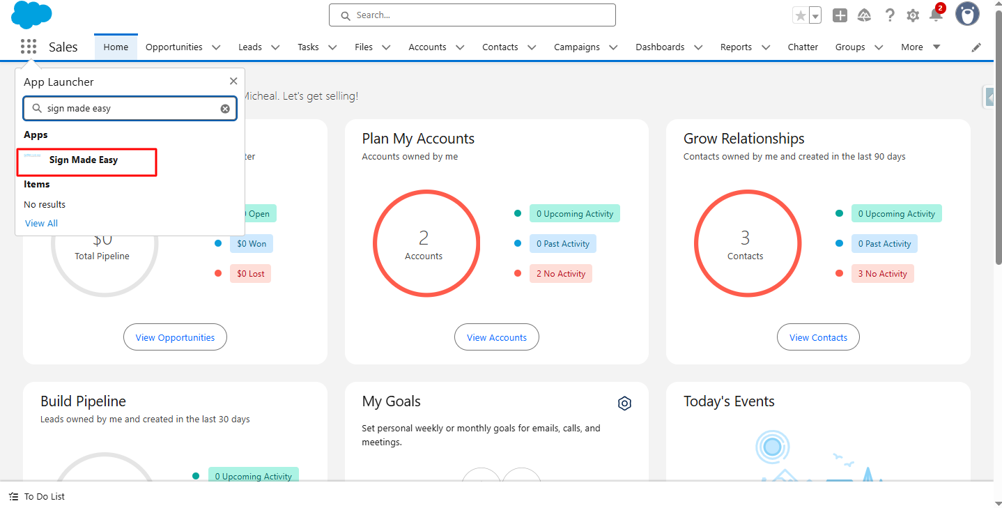
Task: Click the 3 Contacts donut chart
Action: pos(748,243)
